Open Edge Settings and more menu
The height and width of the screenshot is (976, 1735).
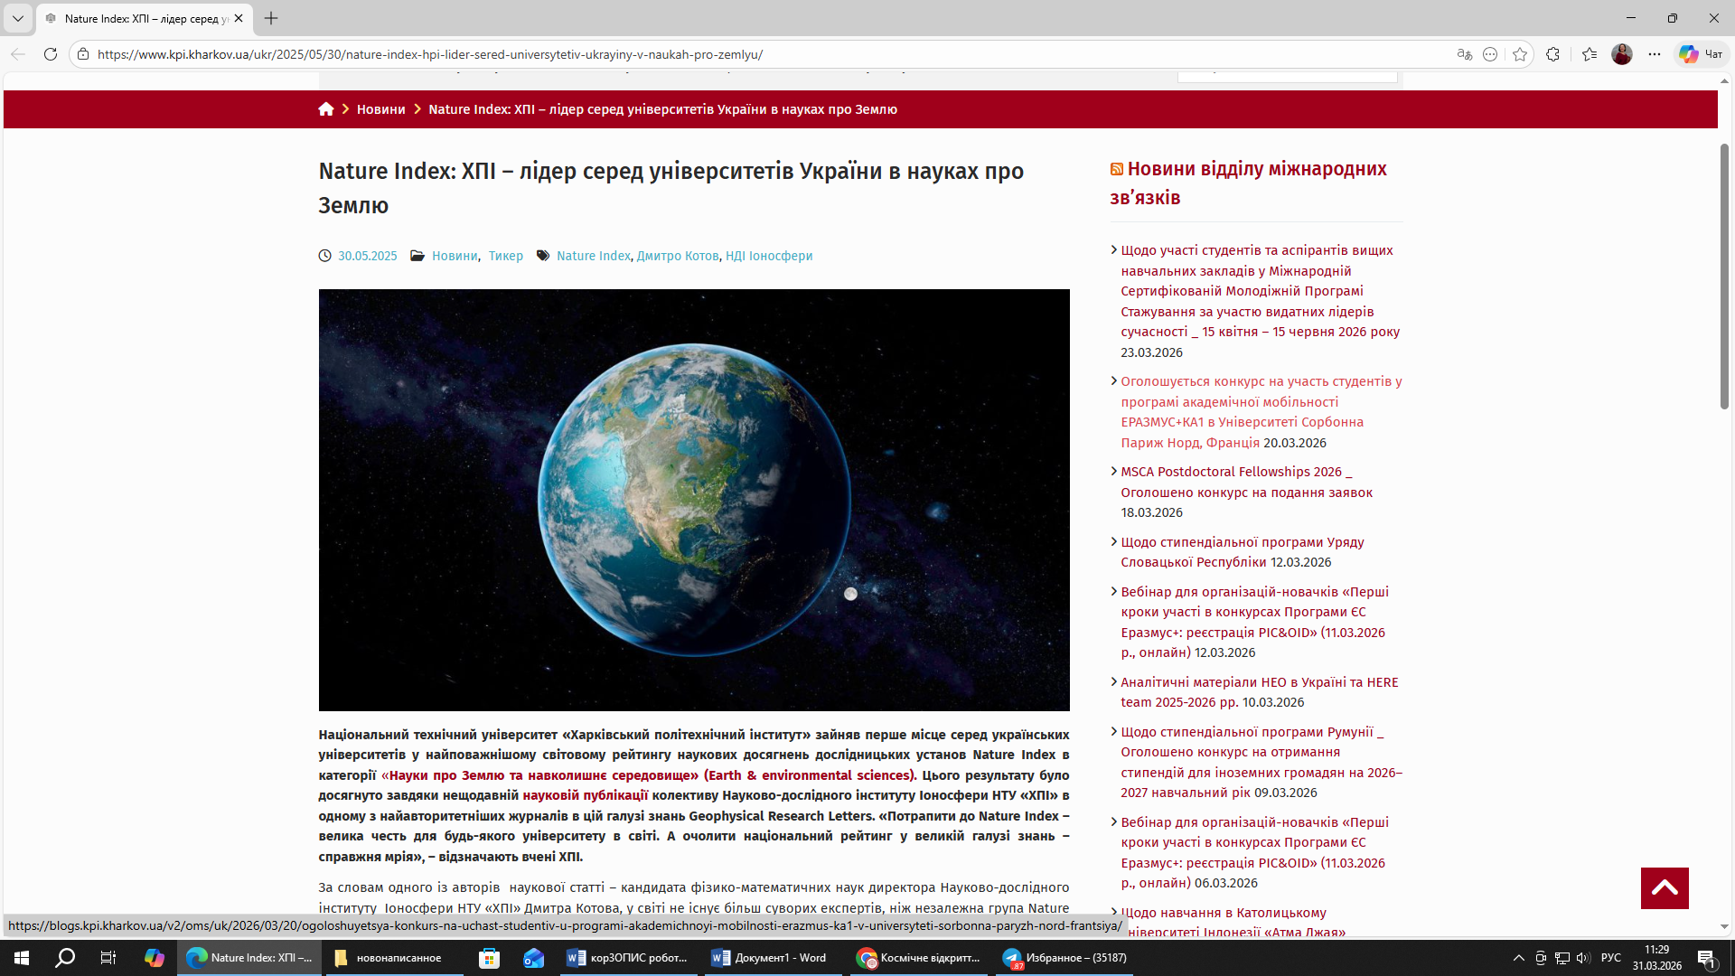pos(1655,54)
